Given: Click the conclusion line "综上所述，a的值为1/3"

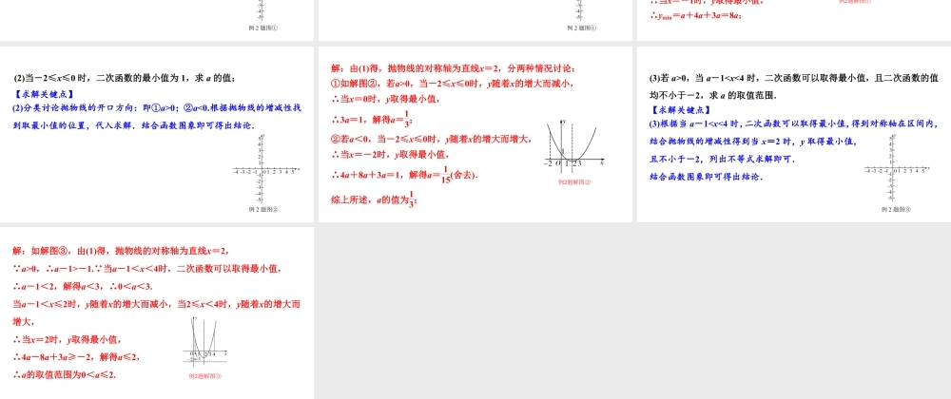Looking at the screenshot, I should 374,199.
